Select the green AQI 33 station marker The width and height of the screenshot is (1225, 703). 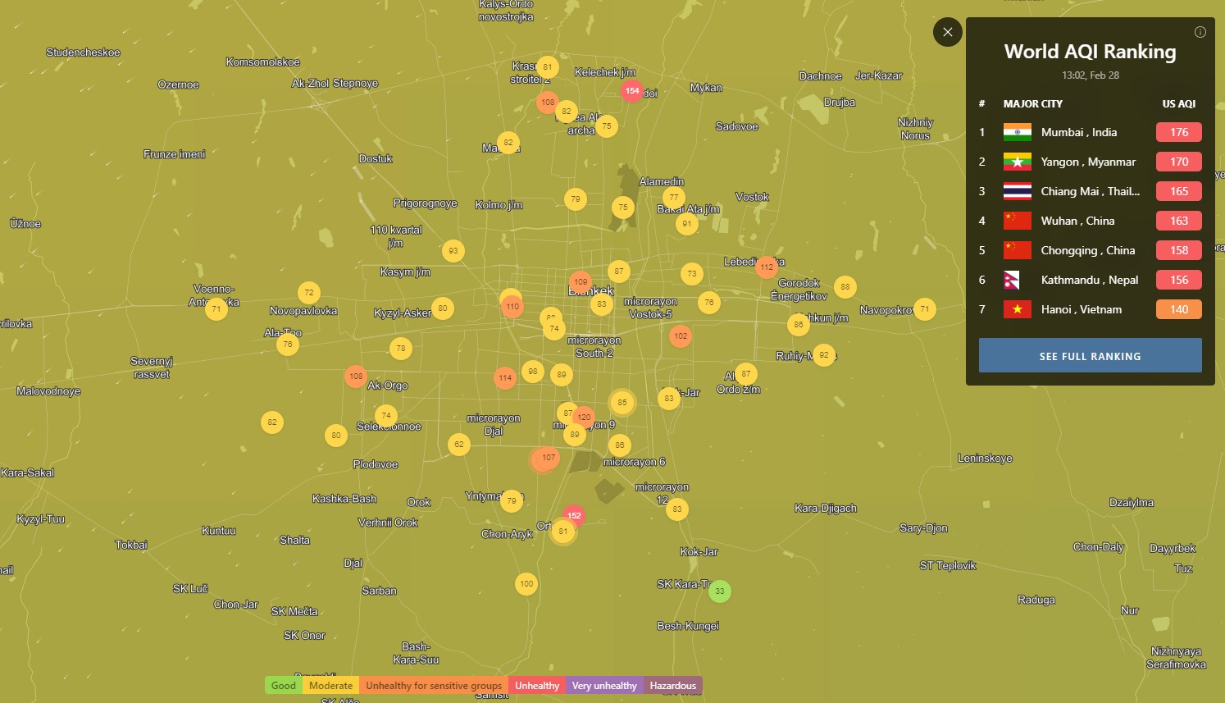tap(719, 591)
